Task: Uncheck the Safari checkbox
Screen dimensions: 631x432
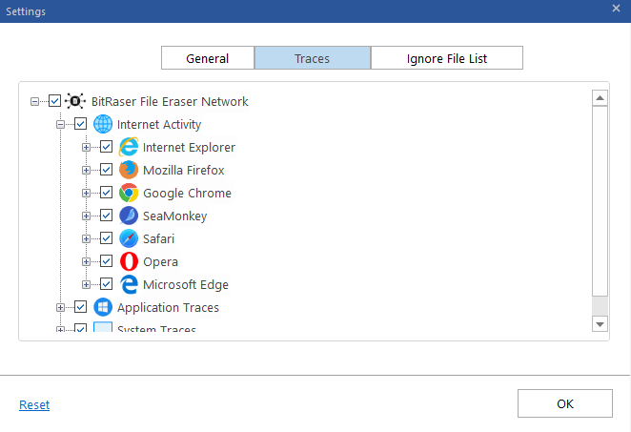Action: (x=106, y=238)
